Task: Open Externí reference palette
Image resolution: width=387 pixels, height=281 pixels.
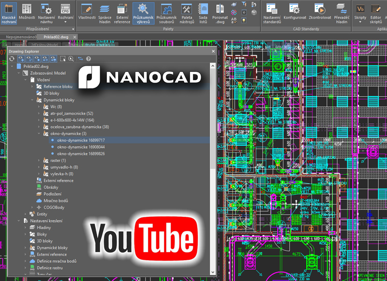Action: click(x=122, y=14)
